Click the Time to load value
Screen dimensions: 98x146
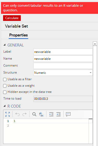[63, 99]
